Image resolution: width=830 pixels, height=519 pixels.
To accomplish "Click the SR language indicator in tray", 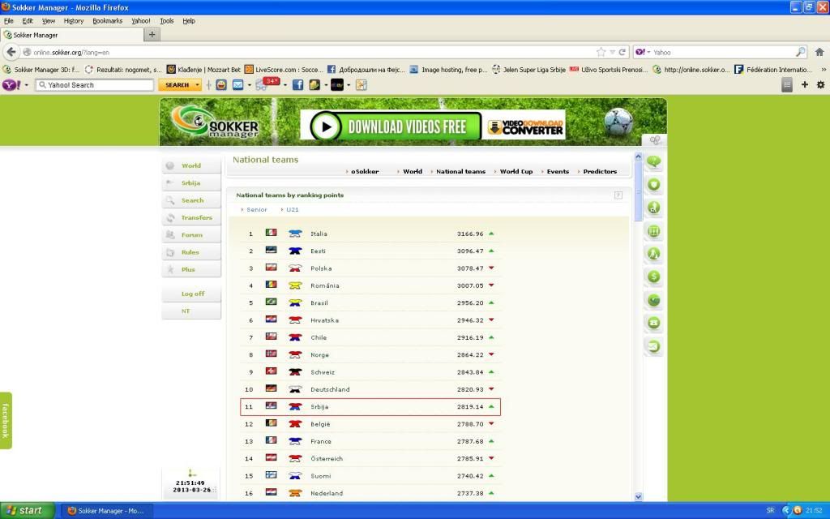I will (770, 511).
